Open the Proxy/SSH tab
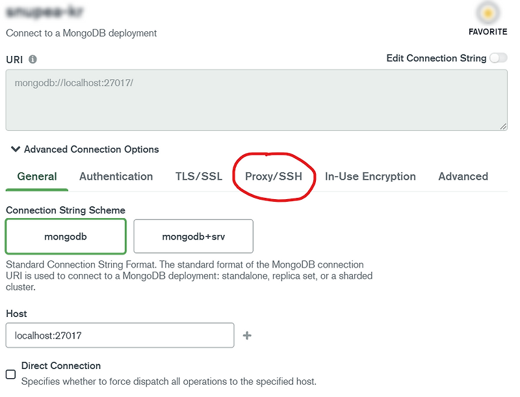This screenshot has height=397, width=520. 274,176
